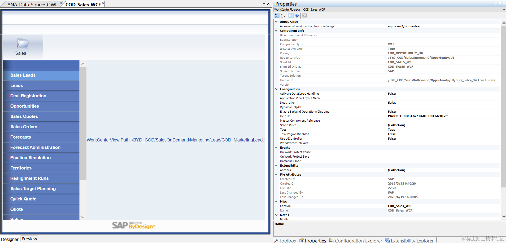Click the Properties list-view toolbar icon
This screenshot has height=243, width=506.
[291, 16]
